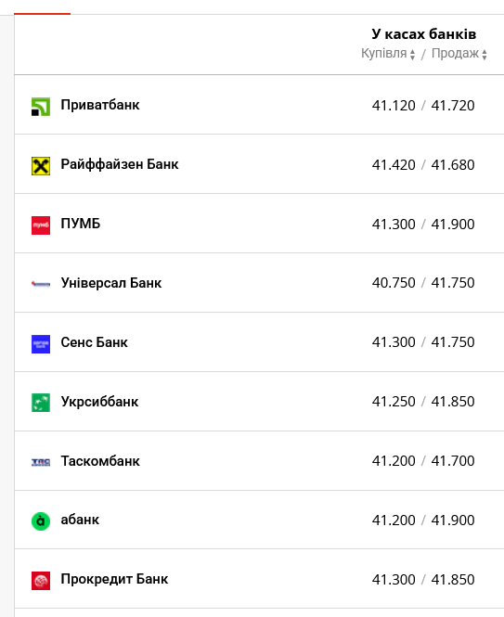Click the Прокредит Банк red logo icon
504x617 pixels.
point(41,581)
